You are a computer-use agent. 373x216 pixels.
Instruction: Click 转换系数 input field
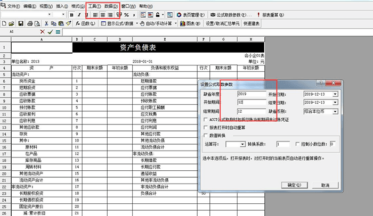[283, 144]
